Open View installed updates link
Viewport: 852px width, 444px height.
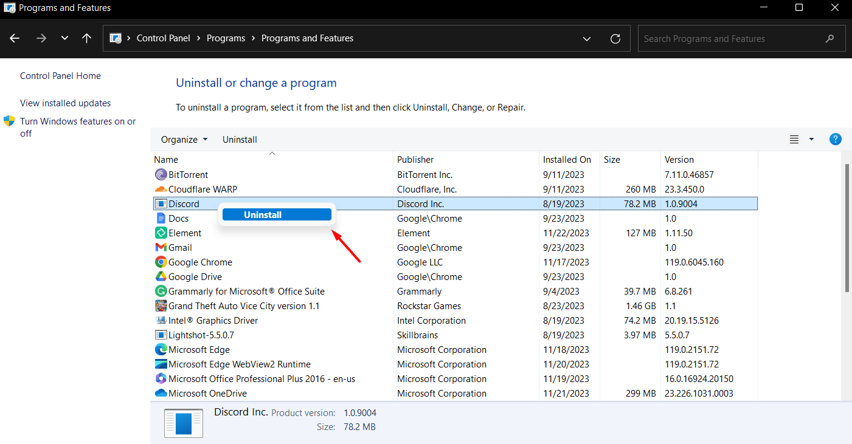(65, 103)
